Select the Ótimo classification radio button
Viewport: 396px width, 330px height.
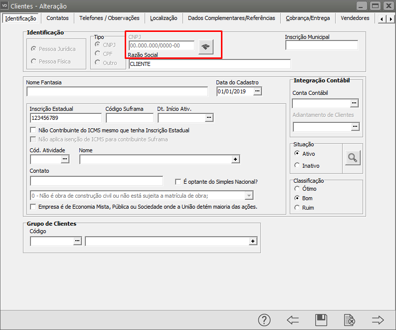pyautogui.click(x=298, y=189)
